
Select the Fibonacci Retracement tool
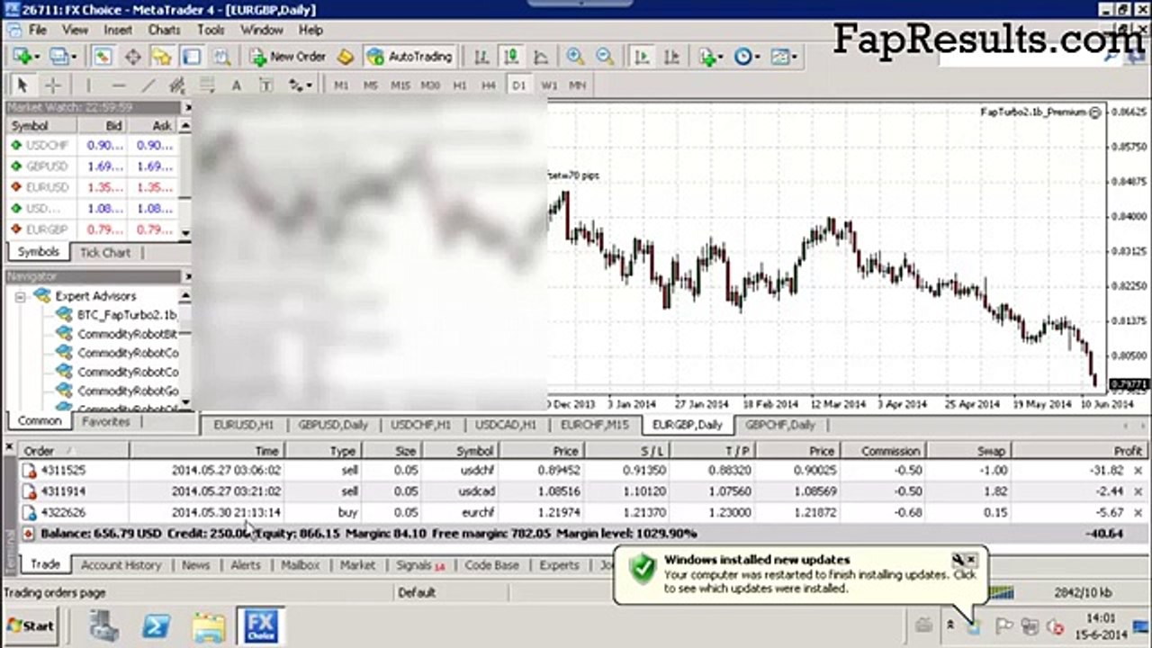coord(207,85)
